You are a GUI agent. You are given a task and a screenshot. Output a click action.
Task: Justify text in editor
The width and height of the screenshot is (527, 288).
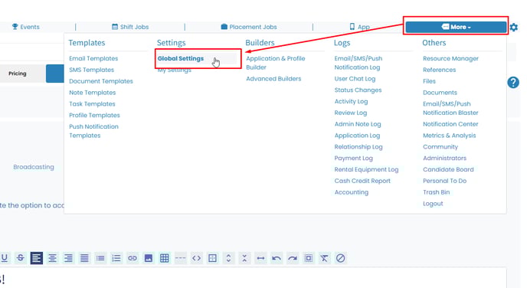click(x=84, y=258)
